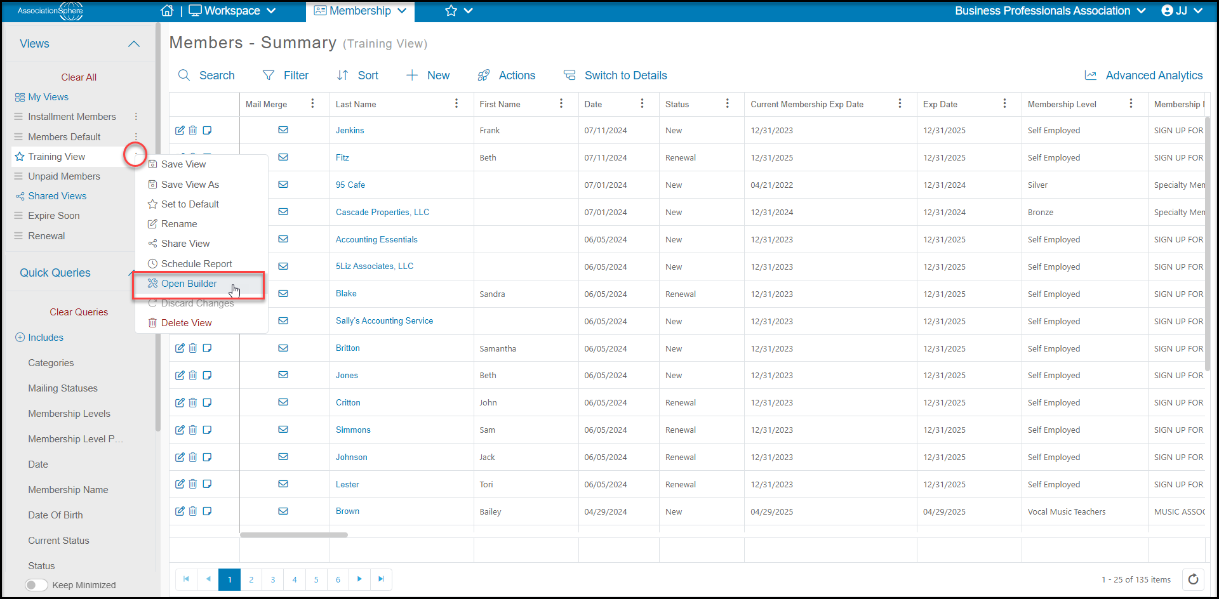The image size is (1219, 599).
Task: Go to page 6
Action: [338, 579]
